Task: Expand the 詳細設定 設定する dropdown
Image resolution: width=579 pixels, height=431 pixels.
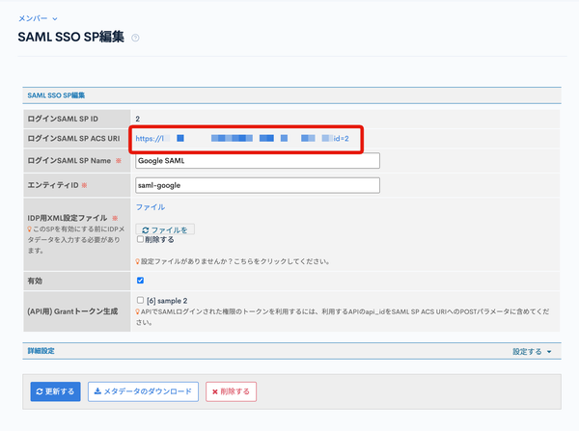Action: pyautogui.click(x=532, y=352)
